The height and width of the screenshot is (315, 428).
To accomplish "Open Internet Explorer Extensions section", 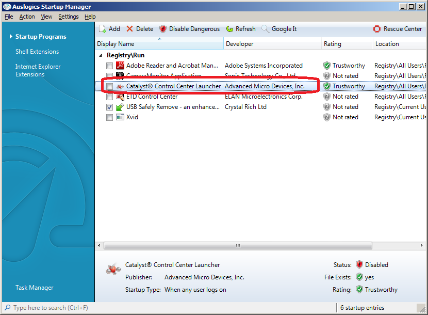I will point(38,70).
